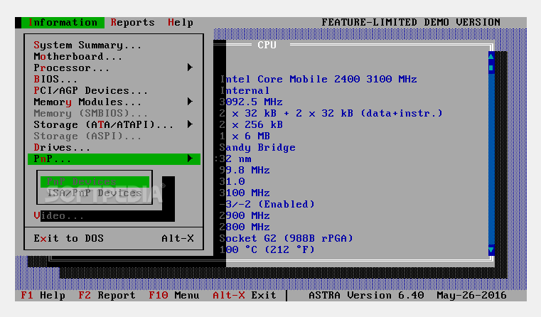Viewport: 541px width, 317px height.
Task: Click ASTRA Version 6.40 text
Action: pos(366,296)
